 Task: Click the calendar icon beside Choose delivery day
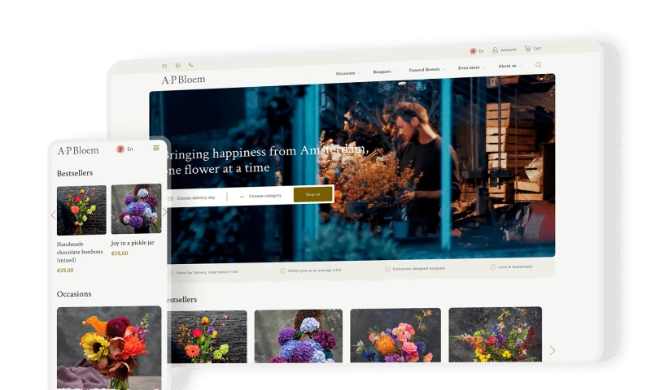tap(170, 198)
